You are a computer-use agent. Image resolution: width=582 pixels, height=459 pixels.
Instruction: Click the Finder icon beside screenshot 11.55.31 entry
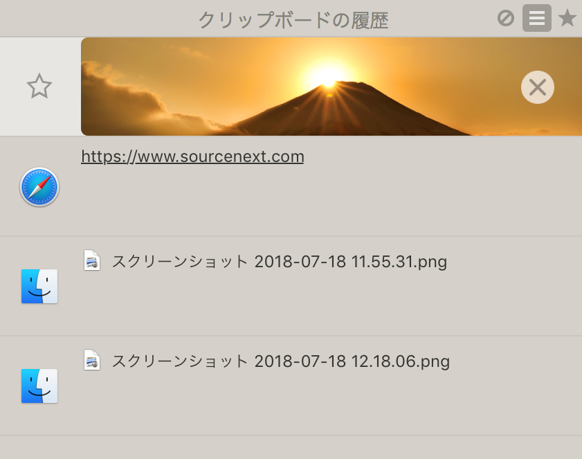pyautogui.click(x=39, y=286)
